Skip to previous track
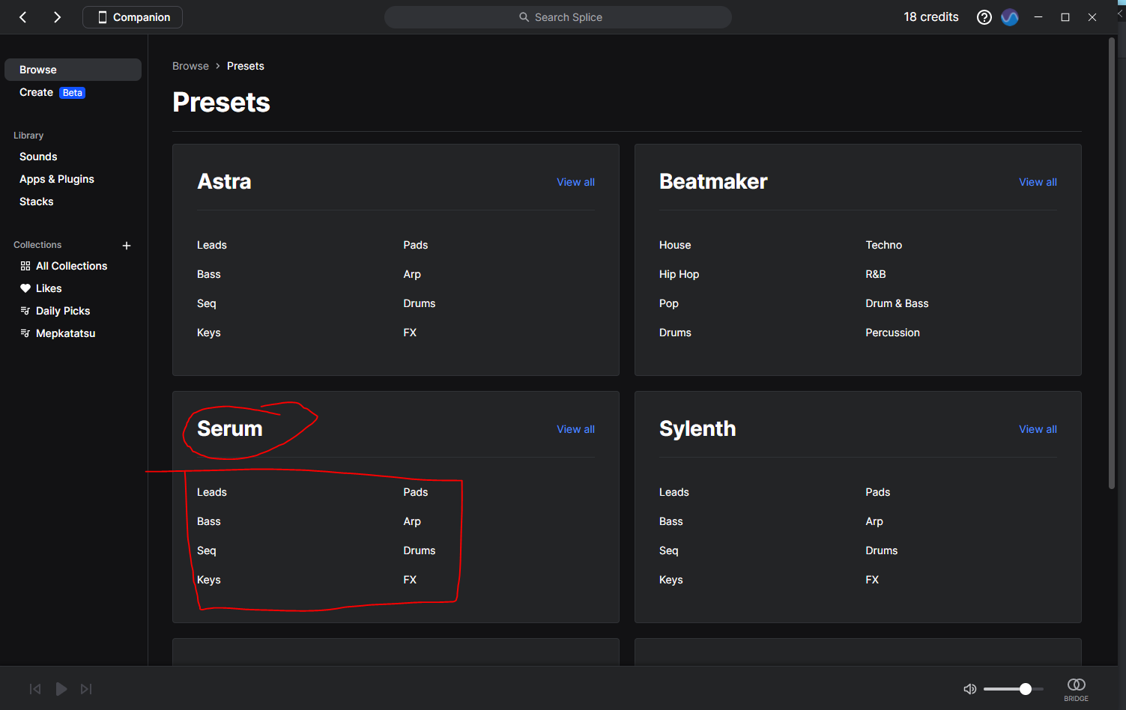The height and width of the screenshot is (710, 1126). [35, 689]
